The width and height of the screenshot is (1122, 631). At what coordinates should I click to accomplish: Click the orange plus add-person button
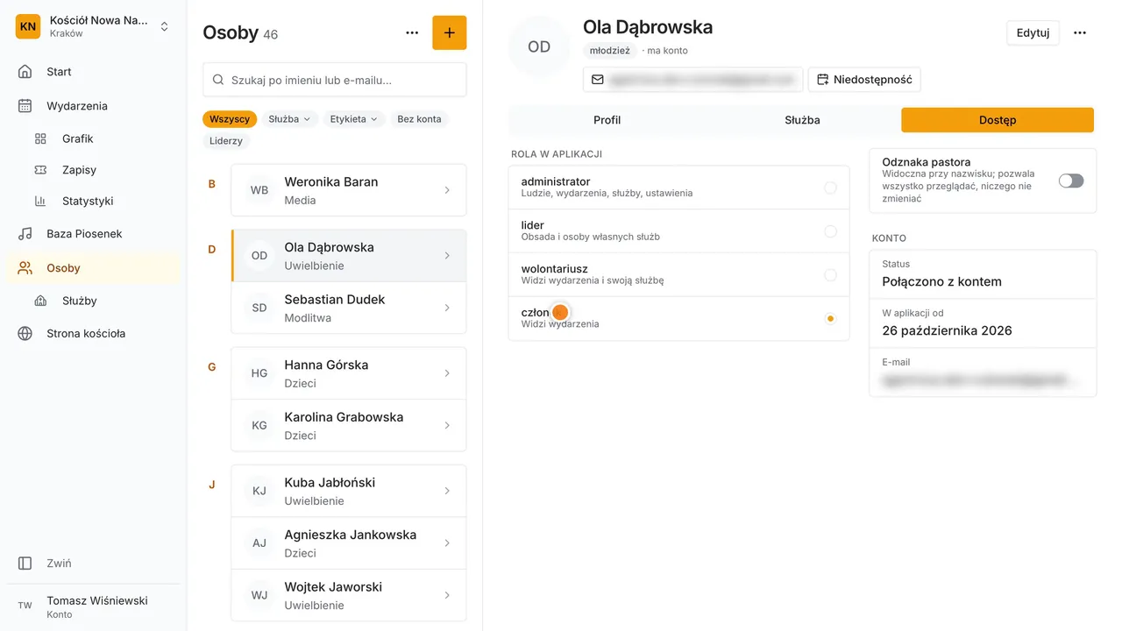(449, 32)
